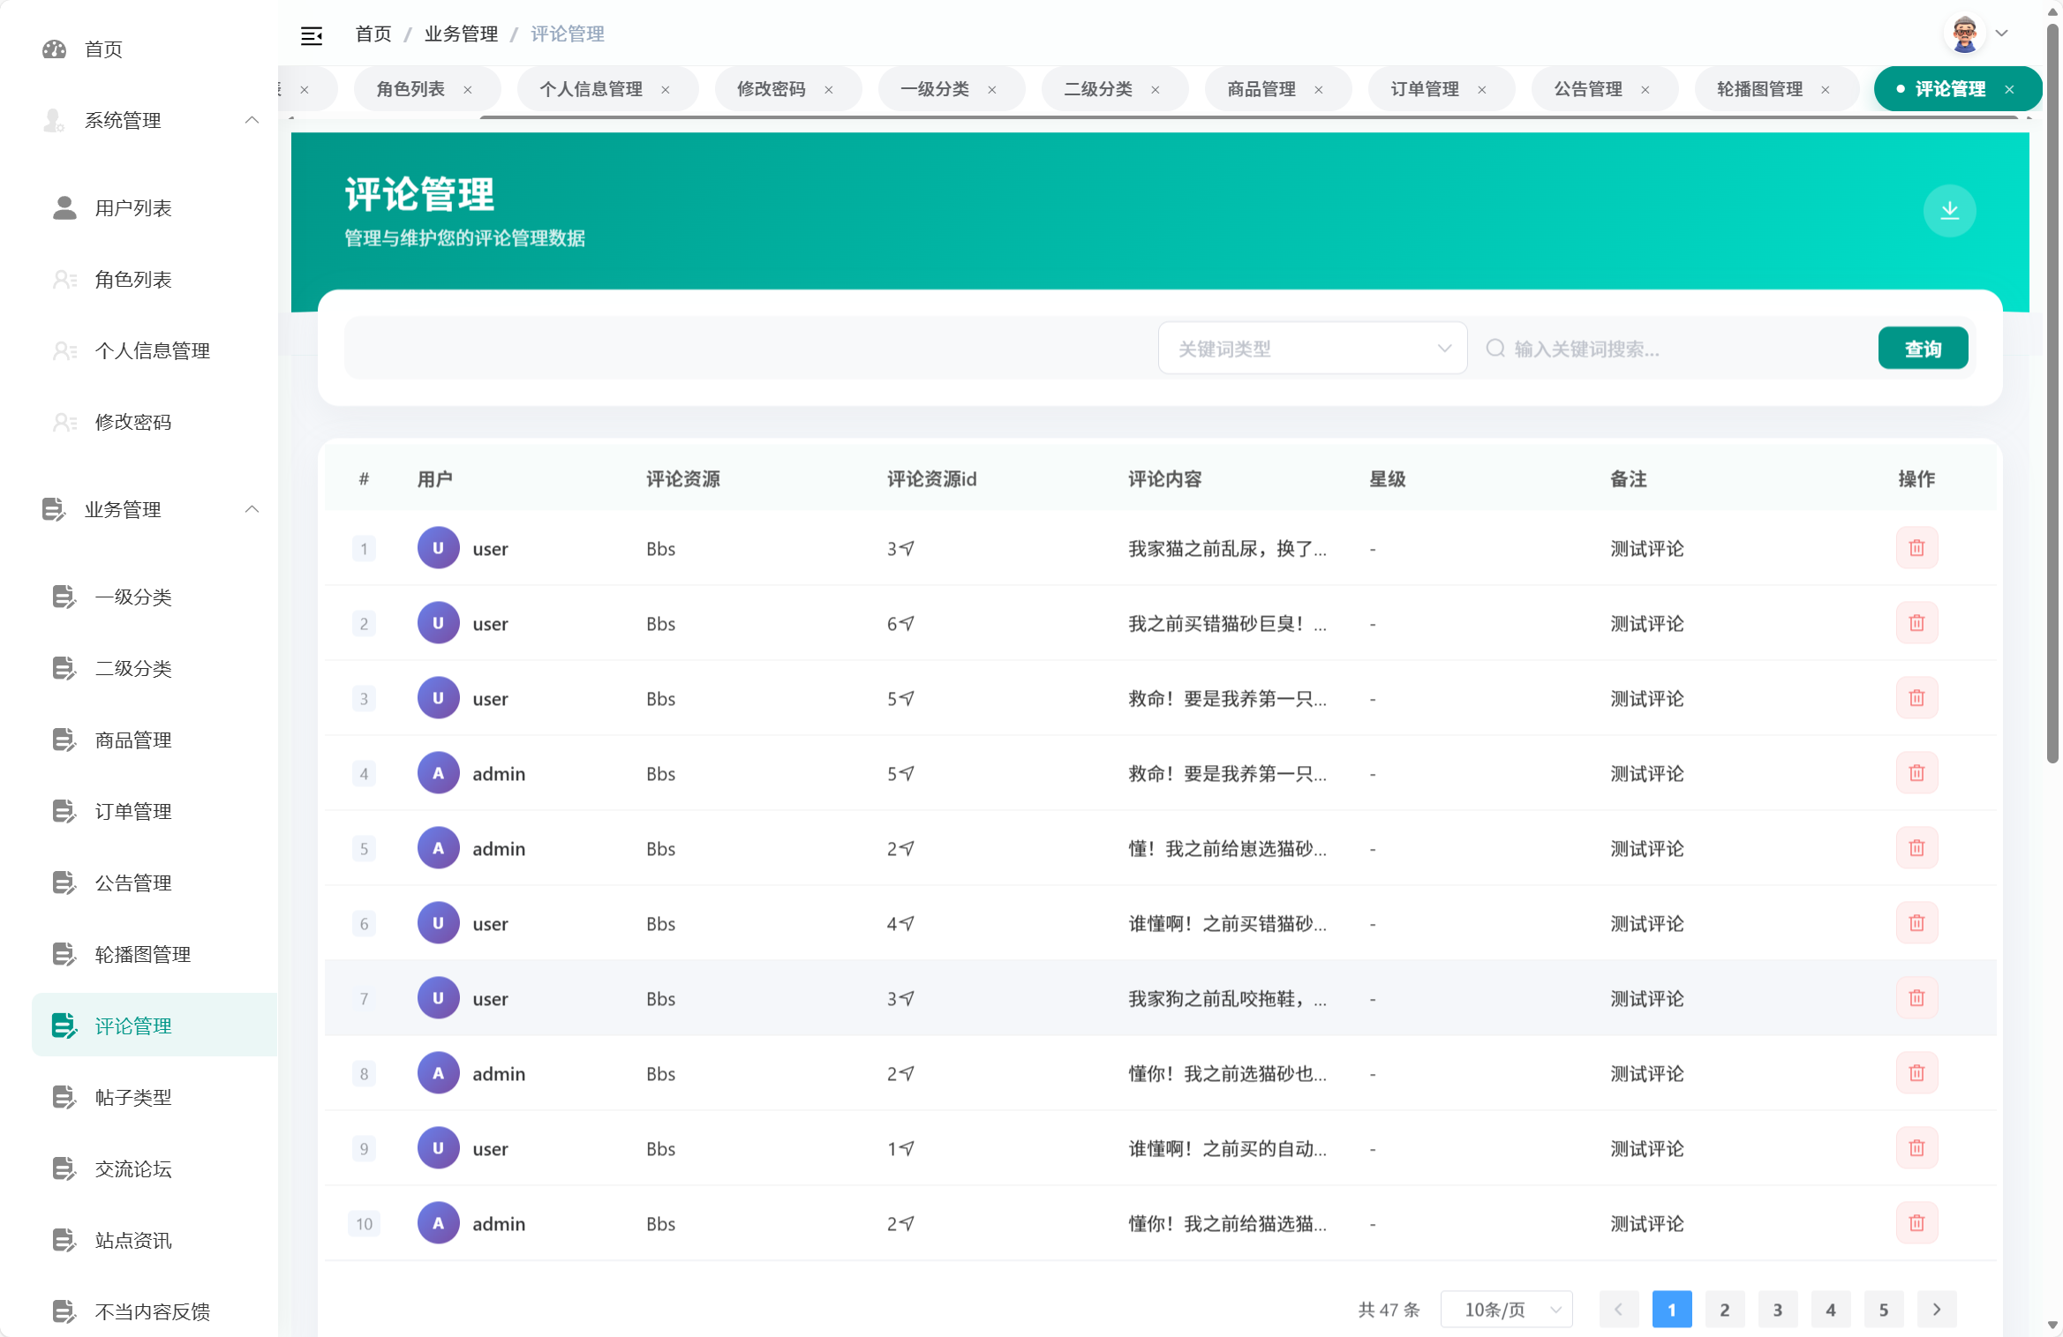Click the keyword search input field
The image size is (2063, 1337).
tap(1660, 348)
